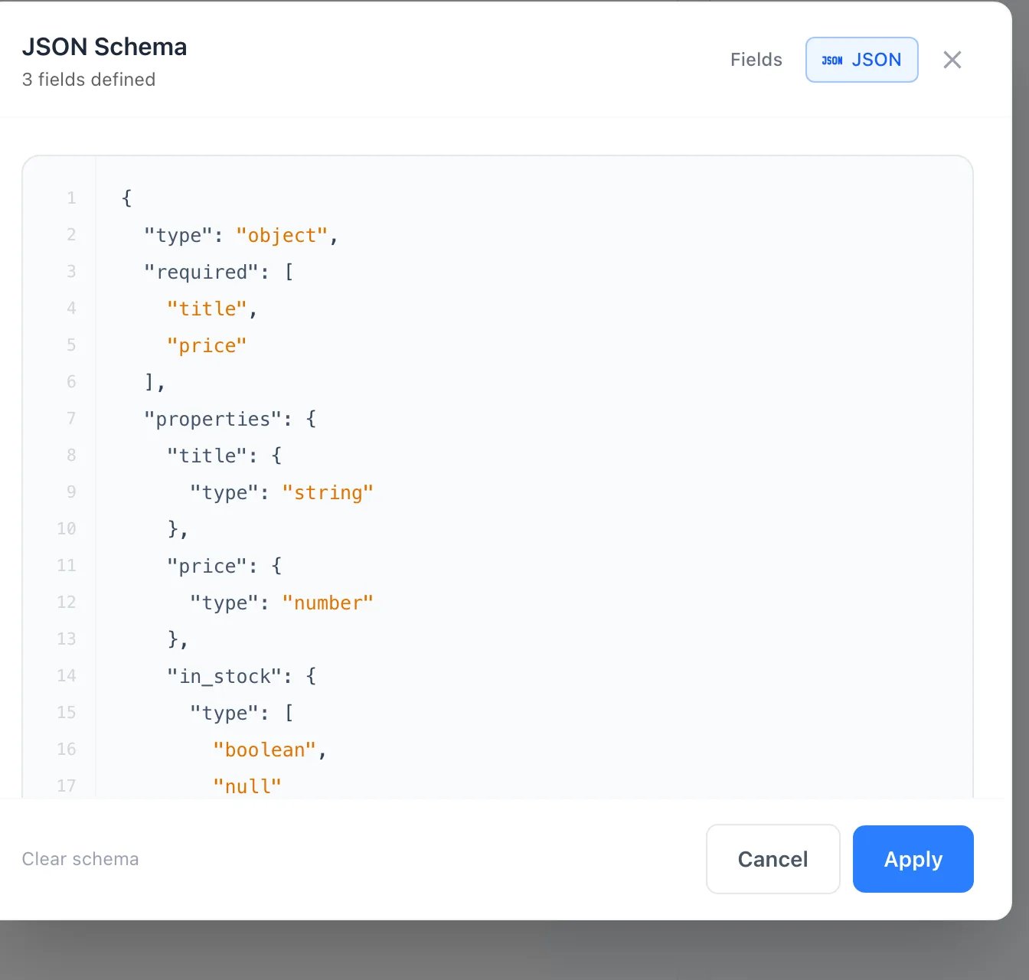The width and height of the screenshot is (1029, 980).
Task: Click the "number" type value
Action: [x=328, y=603]
